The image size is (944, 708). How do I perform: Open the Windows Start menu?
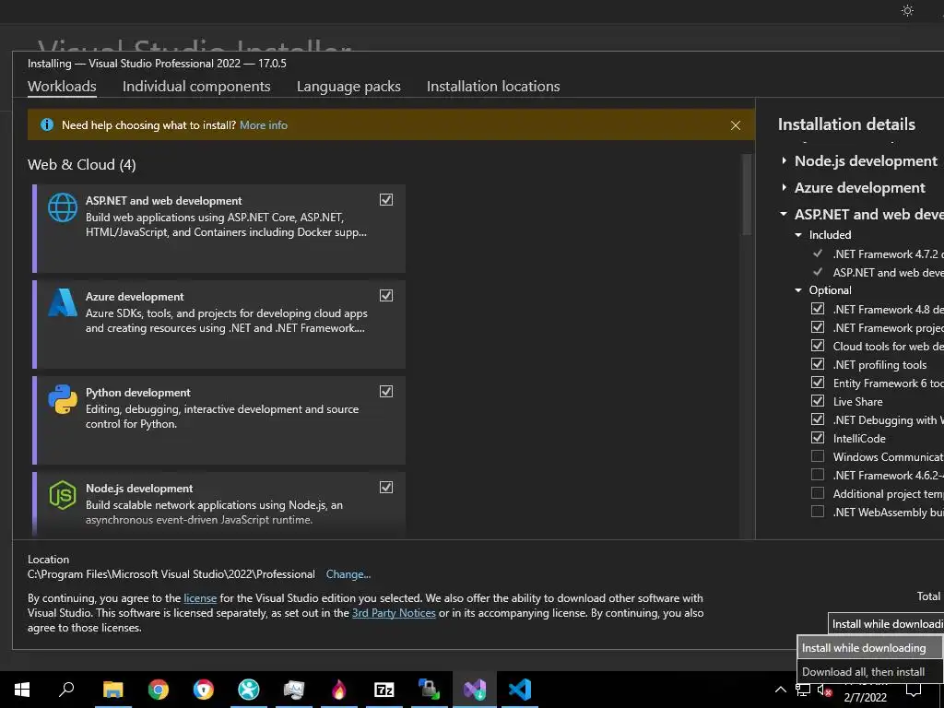(x=22, y=689)
